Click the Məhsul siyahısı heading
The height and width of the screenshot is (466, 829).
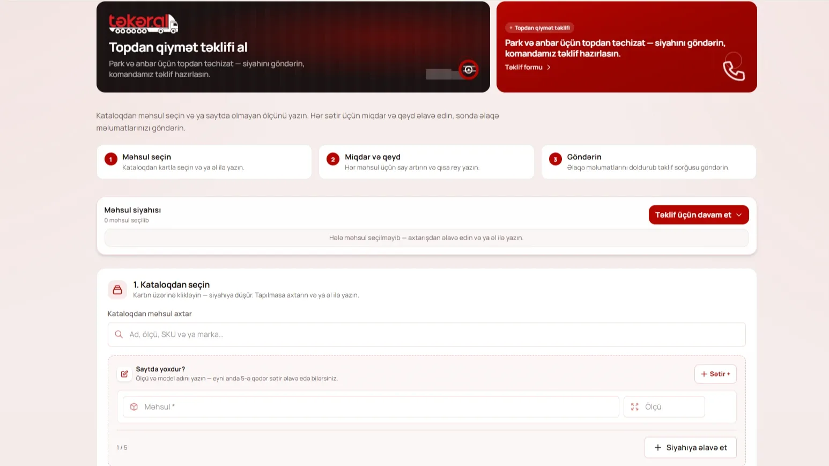[x=132, y=210]
